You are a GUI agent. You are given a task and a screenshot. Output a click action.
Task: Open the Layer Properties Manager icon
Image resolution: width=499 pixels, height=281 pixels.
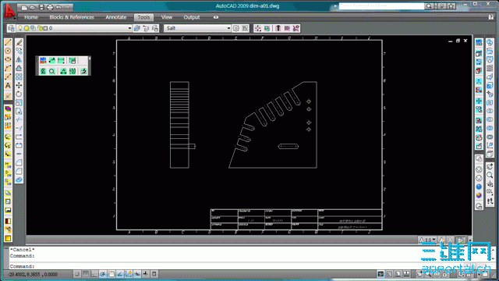click(x=11, y=28)
